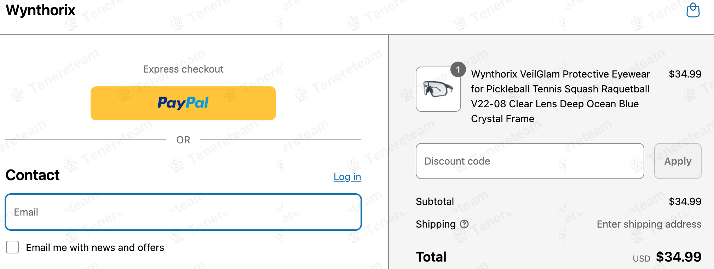
Task: Click the Apply discount button
Action: [678, 161]
